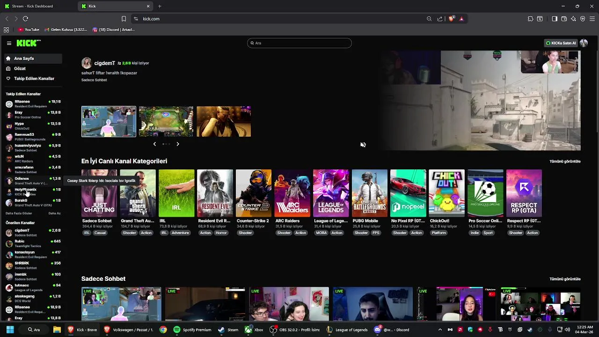Unmute the featured stream speaker icon
This screenshot has height=337, width=599.
click(363, 145)
